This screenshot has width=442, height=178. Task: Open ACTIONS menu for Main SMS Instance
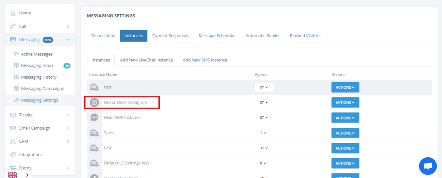coord(345,118)
